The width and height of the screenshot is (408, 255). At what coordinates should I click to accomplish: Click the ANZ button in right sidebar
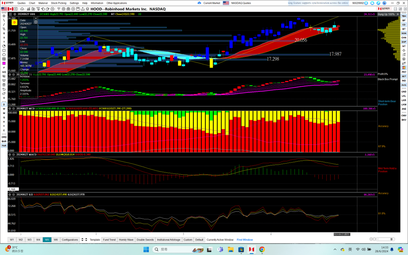tap(404, 109)
